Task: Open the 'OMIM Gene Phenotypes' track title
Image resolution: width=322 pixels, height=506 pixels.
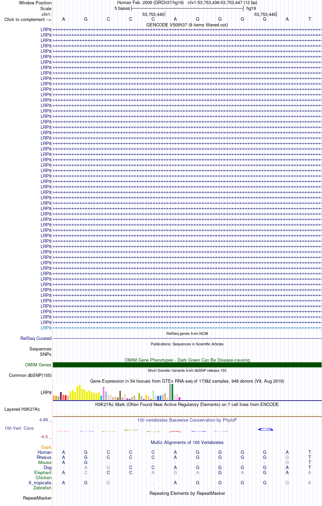Action: pyautogui.click(x=187, y=360)
